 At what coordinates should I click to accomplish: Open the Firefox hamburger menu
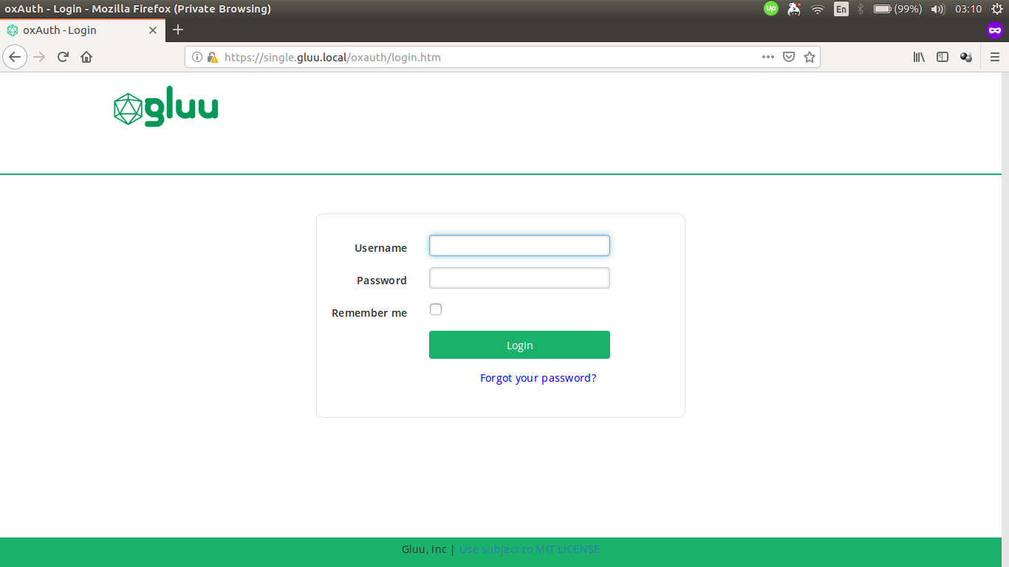tap(995, 57)
